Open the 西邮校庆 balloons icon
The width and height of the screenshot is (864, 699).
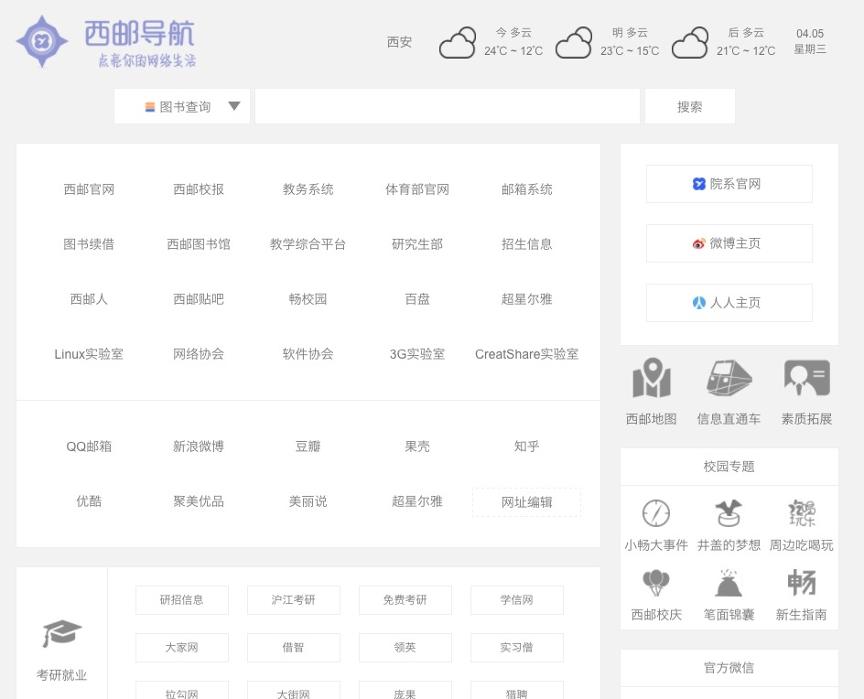point(656,583)
